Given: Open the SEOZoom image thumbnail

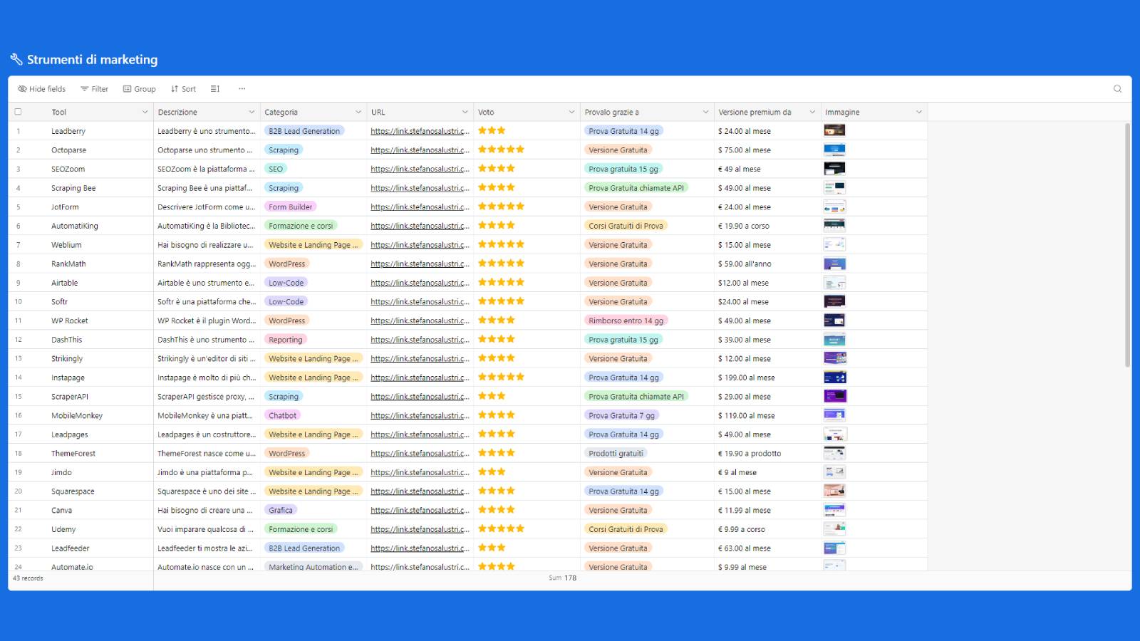Looking at the screenshot, I should pos(834,169).
